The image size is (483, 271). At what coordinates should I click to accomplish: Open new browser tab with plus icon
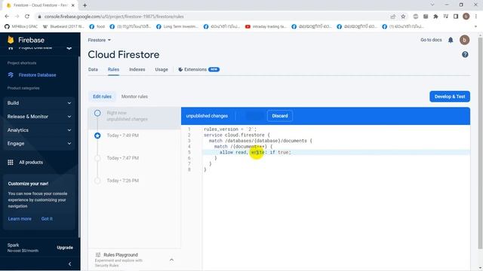[85, 5]
